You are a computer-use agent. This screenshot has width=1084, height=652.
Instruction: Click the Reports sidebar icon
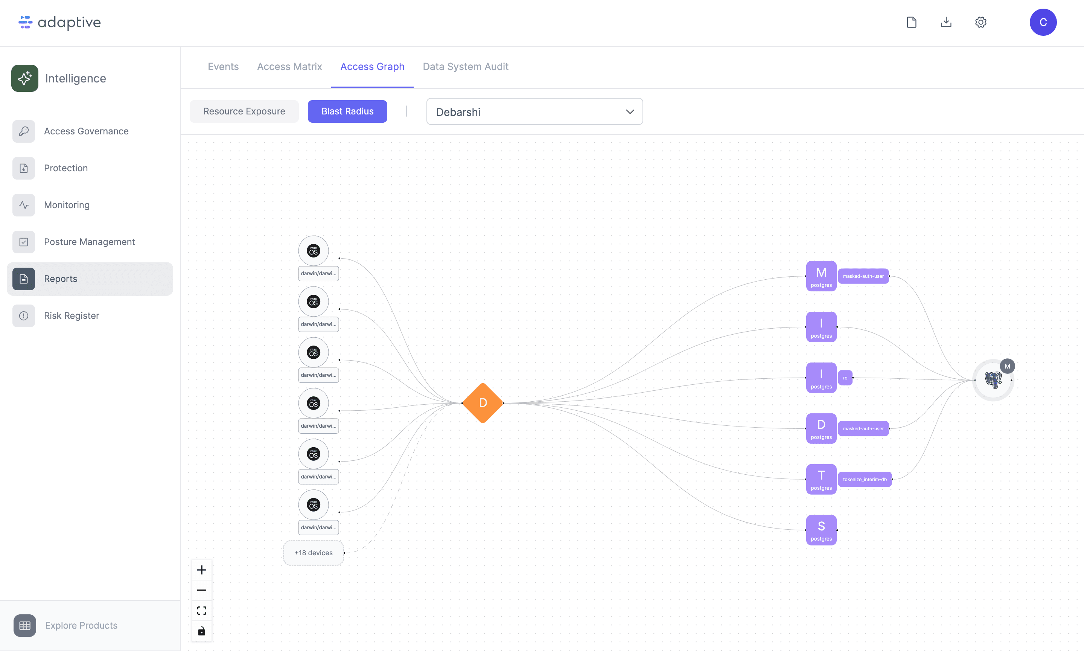tap(24, 279)
